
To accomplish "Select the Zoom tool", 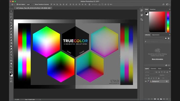I will (11, 66).
